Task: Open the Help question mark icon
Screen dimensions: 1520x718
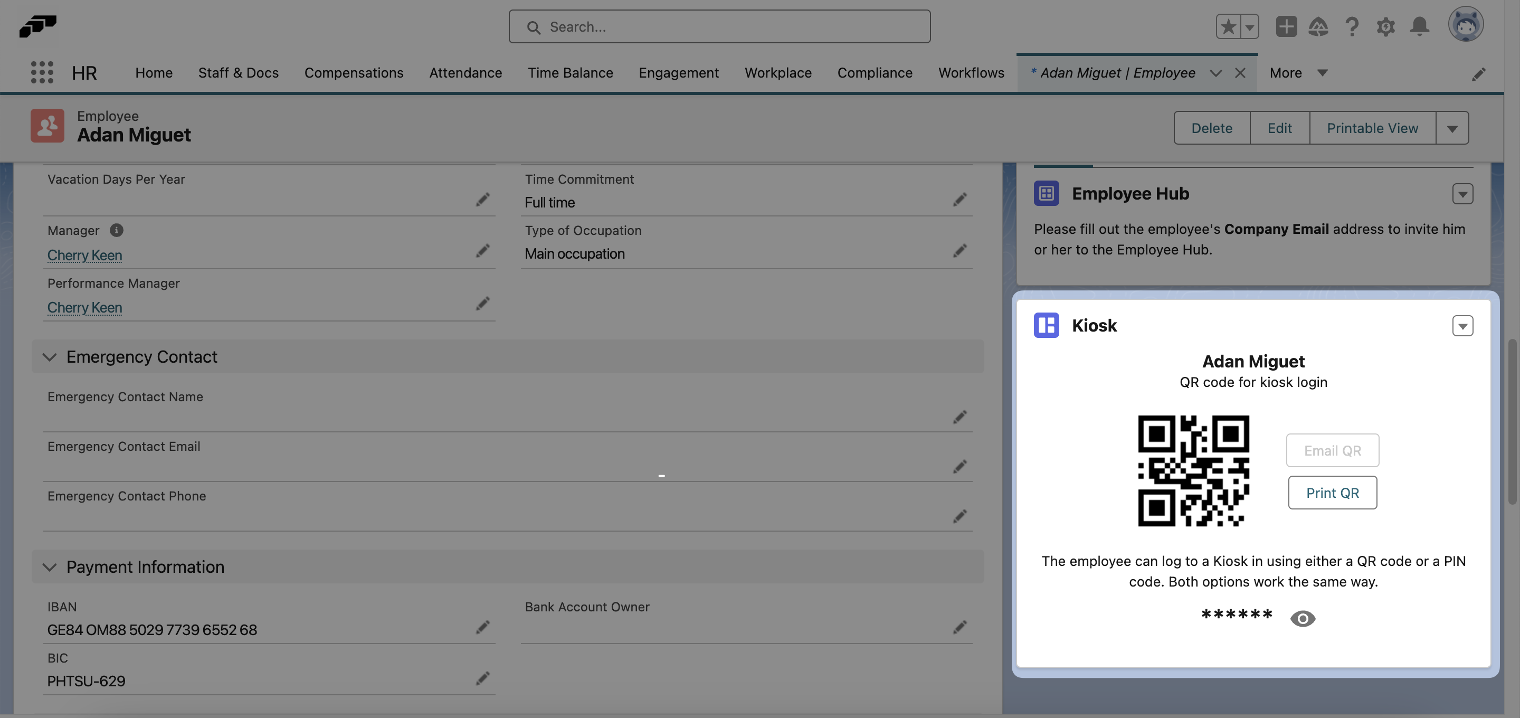Action: click(x=1352, y=26)
